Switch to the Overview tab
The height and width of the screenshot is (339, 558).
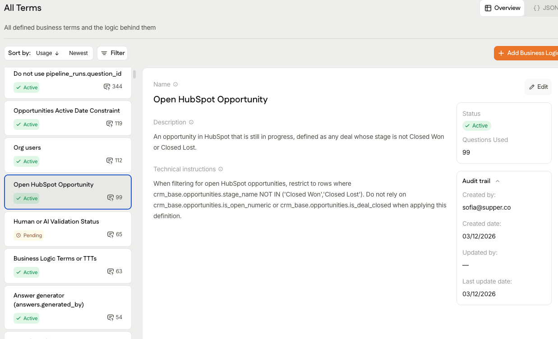[502, 8]
